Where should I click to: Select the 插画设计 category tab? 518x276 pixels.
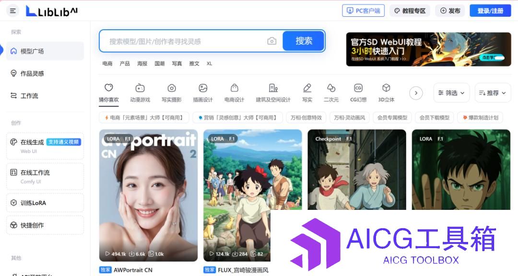coord(203,93)
